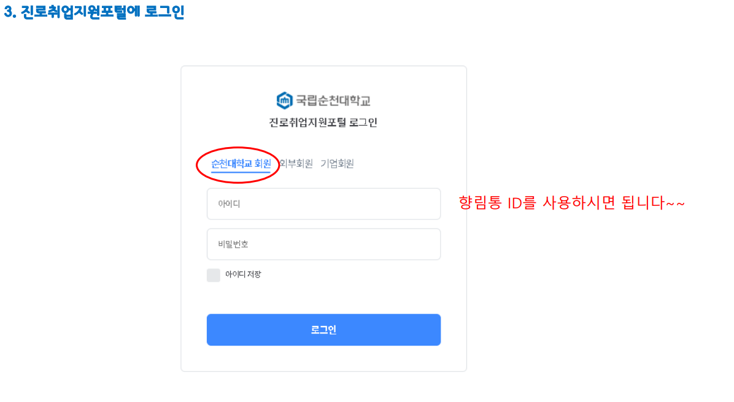Click the 국립순천대학교 name text

(333, 100)
